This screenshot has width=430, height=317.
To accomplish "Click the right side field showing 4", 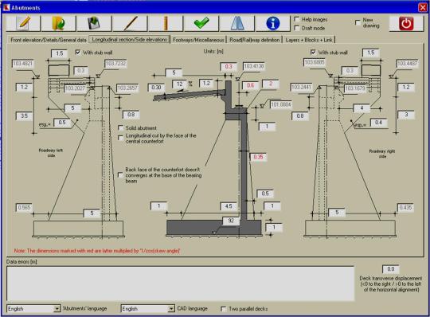I will (362, 108).
